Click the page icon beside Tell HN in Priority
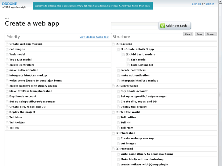The width and height of the screenshot is (222, 166). pyautogui.click(x=7, y=128)
